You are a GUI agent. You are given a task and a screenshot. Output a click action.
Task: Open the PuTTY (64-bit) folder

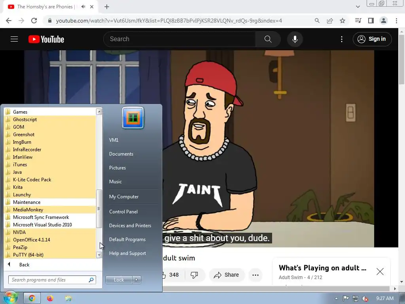tap(50, 255)
